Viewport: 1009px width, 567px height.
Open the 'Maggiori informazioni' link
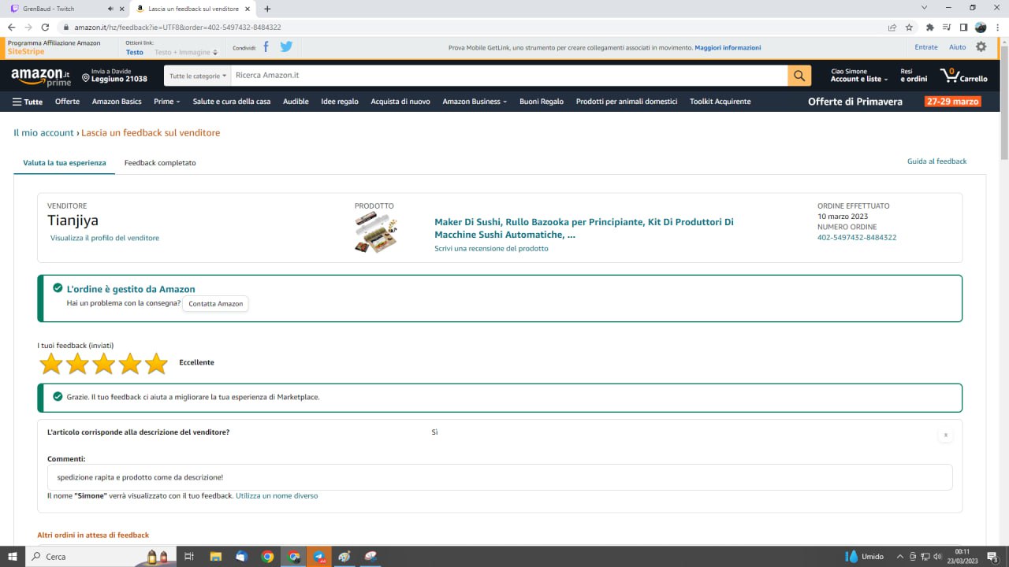(728, 47)
